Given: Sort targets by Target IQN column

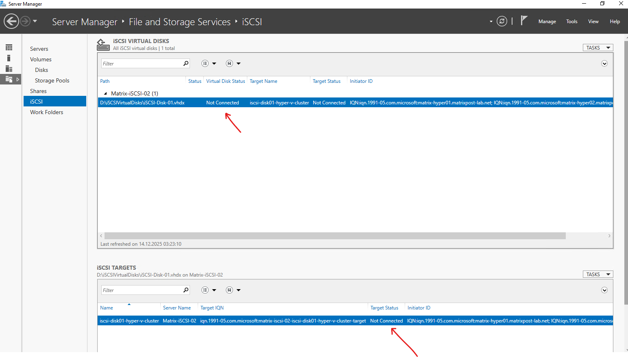Looking at the screenshot, I should [212, 308].
